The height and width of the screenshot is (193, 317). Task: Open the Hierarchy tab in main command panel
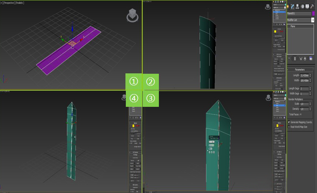[297, 6]
